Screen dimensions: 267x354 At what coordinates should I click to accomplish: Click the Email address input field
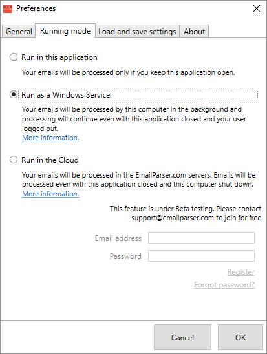pos(201,238)
